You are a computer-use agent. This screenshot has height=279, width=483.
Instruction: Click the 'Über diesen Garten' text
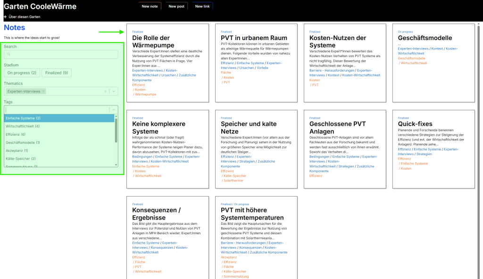25,17
